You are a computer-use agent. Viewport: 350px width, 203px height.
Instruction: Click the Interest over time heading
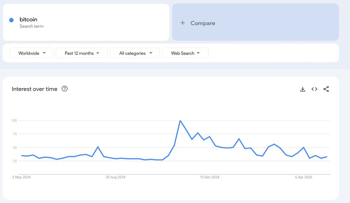point(35,89)
